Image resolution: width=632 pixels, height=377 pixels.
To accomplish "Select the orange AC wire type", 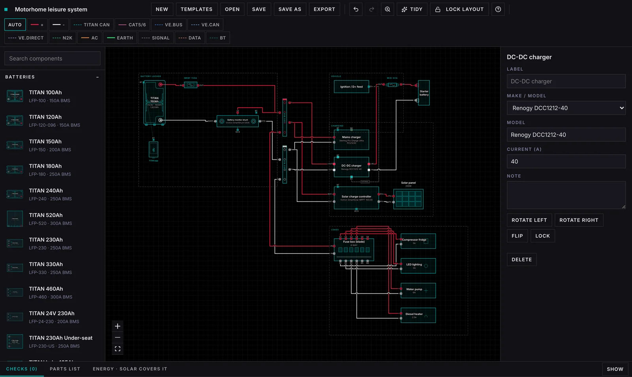I will [90, 38].
